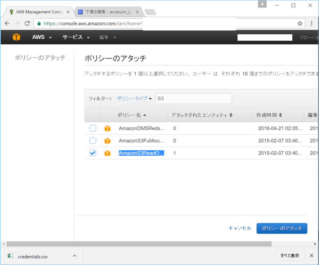The height and width of the screenshot is (265, 319).
Task: Click the ポリシーのアタッチ button
Action: (282, 228)
